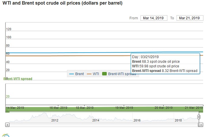The height and width of the screenshot is (137, 206).
Task: Click the 14 Mar. 2019 axis label
Action: click(x=15, y=108)
